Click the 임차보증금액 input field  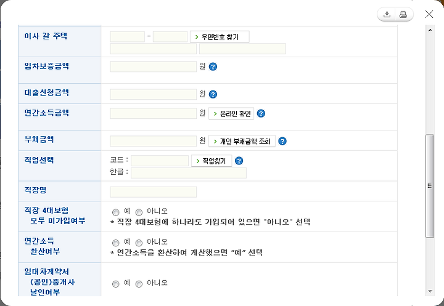coord(153,66)
